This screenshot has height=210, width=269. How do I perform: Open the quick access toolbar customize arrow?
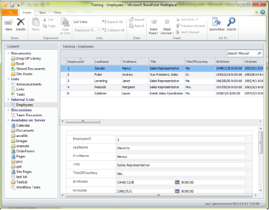click(19, 6)
